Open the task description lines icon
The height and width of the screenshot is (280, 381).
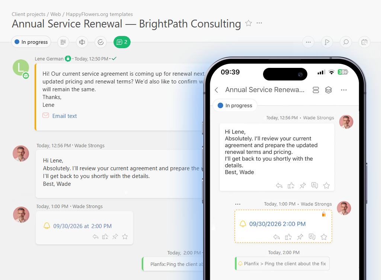[x=63, y=42]
